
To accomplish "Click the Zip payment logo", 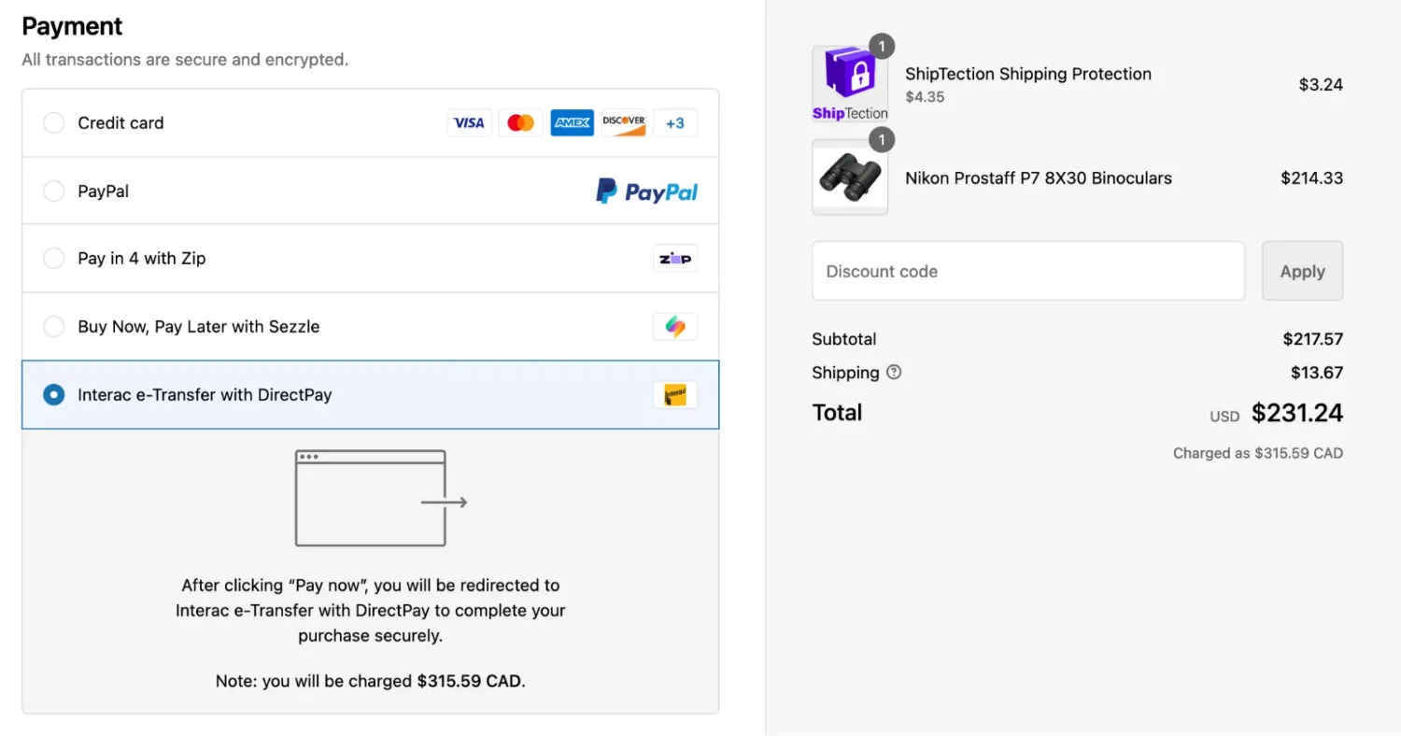I will coord(674,259).
